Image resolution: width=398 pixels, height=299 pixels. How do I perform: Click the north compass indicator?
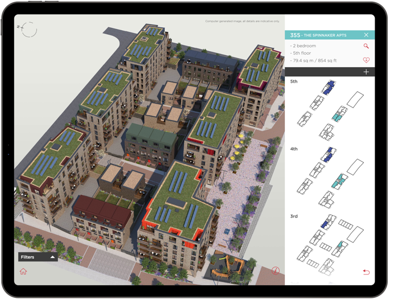(28, 29)
